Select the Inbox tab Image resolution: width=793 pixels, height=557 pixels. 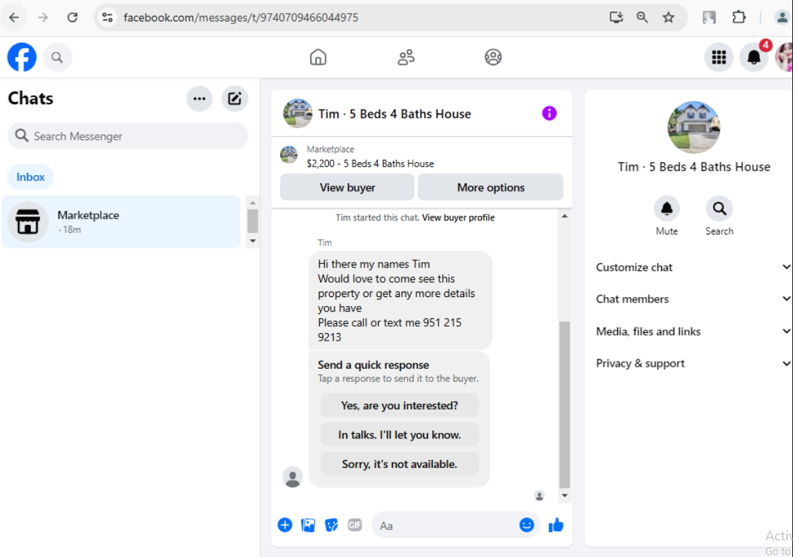[x=30, y=177]
